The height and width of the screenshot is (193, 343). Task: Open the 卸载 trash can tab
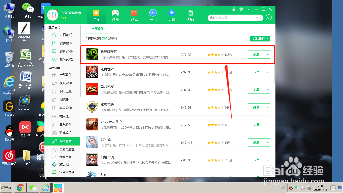(191, 13)
